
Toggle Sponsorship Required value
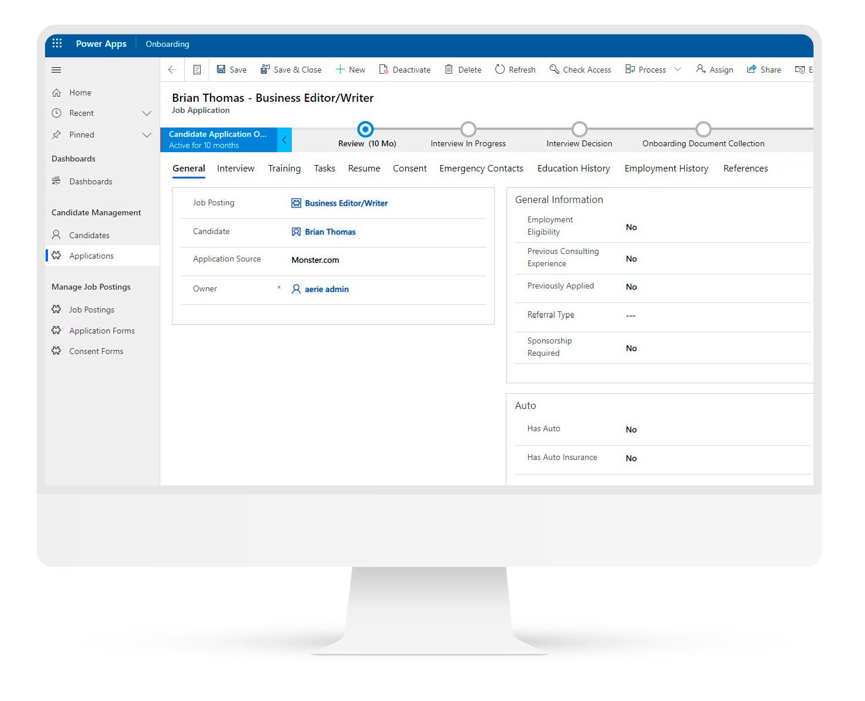631,348
